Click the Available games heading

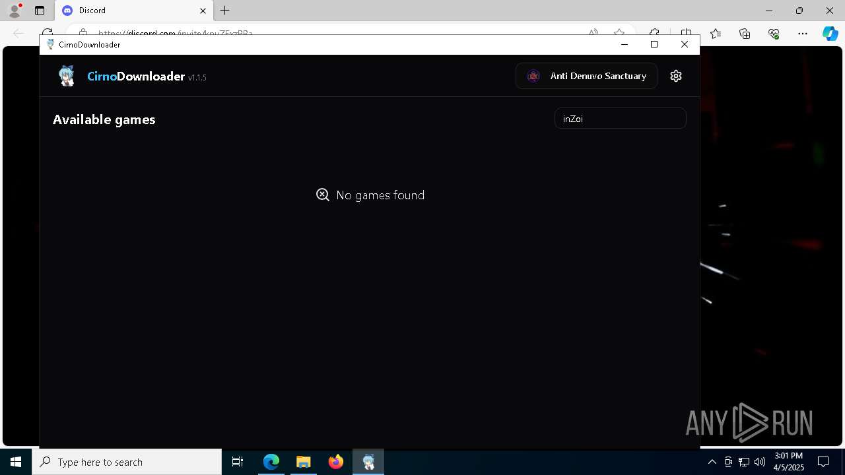104,119
